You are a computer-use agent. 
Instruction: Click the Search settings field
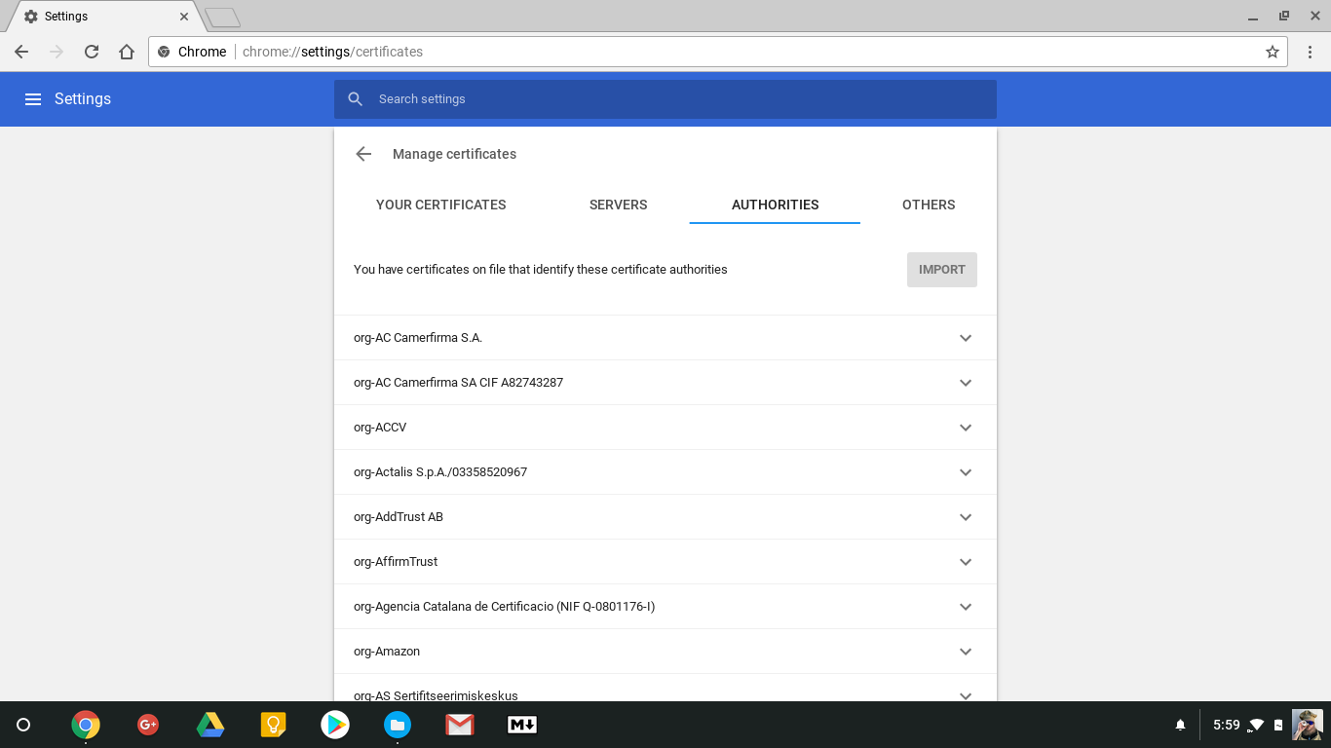(665, 99)
